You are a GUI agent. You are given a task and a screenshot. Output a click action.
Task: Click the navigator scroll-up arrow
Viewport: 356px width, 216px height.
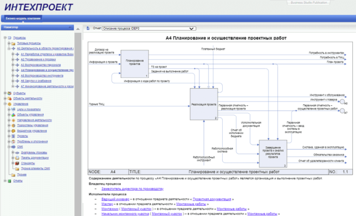(x=78, y=29)
